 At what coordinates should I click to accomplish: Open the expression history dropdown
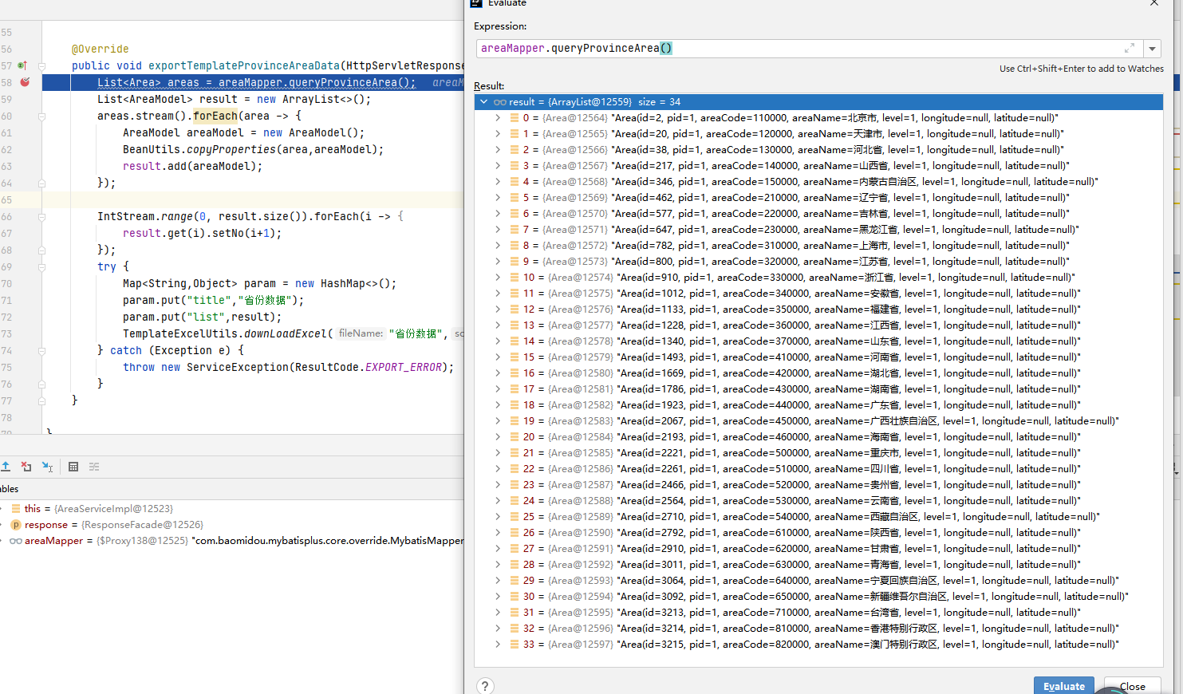(x=1152, y=49)
